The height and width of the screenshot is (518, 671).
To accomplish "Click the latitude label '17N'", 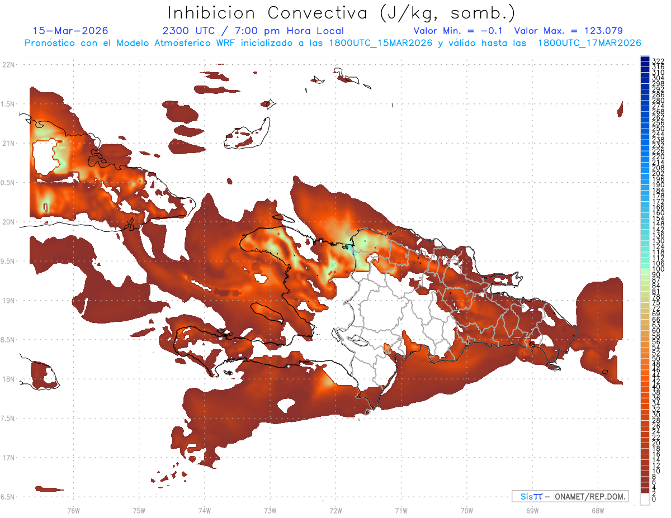I will pos(8,458).
